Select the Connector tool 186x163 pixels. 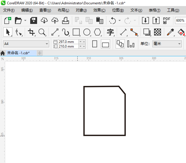(x=134, y=32)
